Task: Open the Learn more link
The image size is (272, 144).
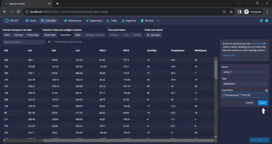Action: tap(228, 55)
